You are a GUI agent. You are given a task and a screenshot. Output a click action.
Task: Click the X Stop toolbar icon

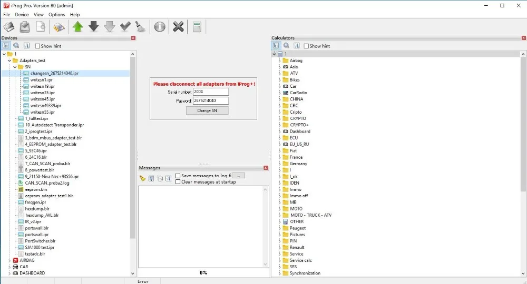click(x=178, y=27)
